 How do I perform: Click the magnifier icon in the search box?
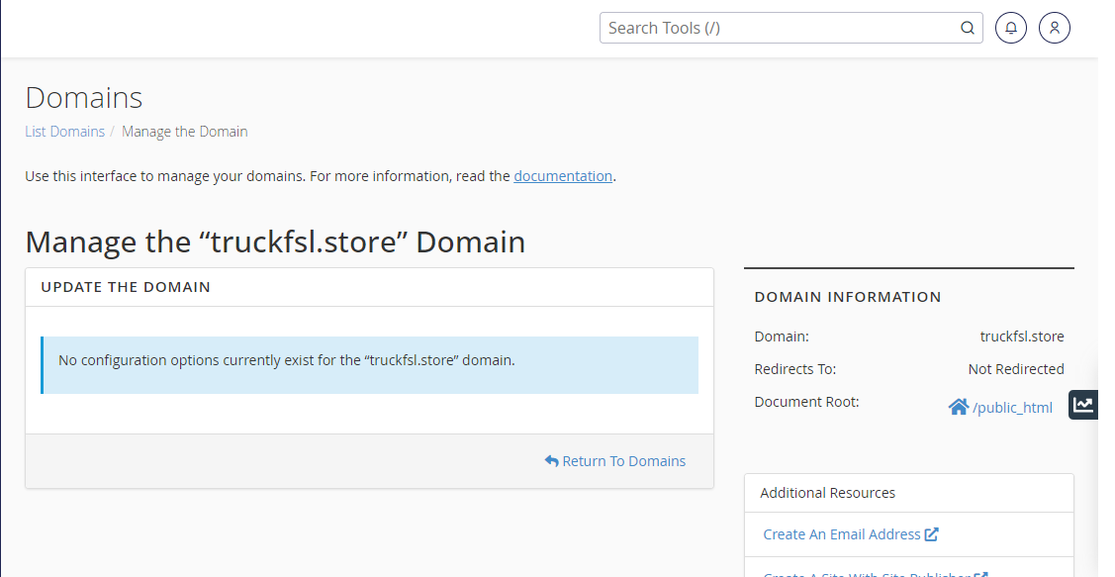[x=968, y=28]
